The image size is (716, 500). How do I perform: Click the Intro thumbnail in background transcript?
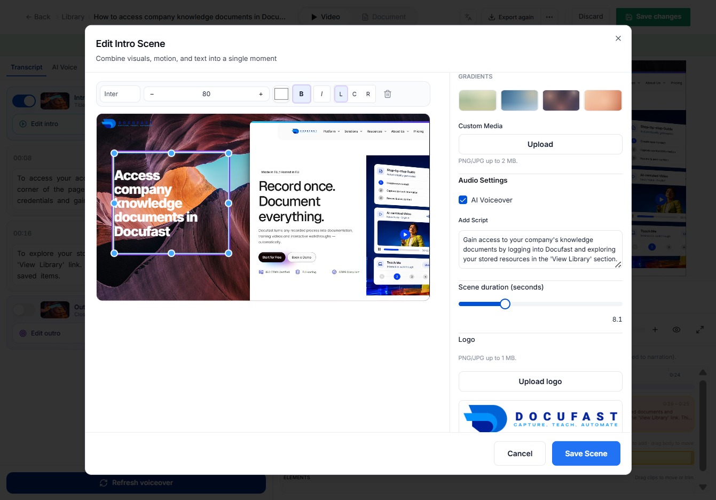pyautogui.click(x=55, y=101)
